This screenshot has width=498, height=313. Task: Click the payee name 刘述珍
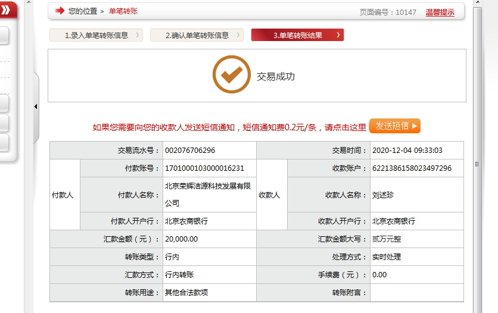pyautogui.click(x=384, y=195)
